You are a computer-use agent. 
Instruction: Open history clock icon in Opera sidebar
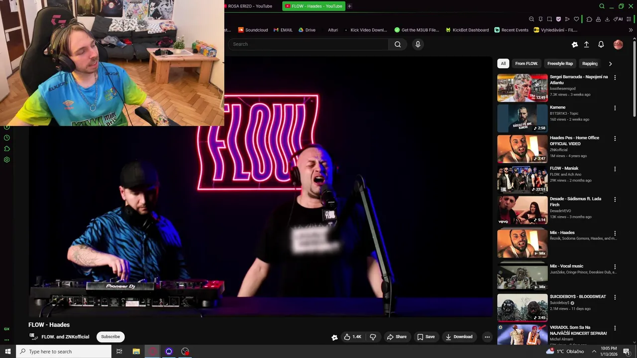[6, 138]
